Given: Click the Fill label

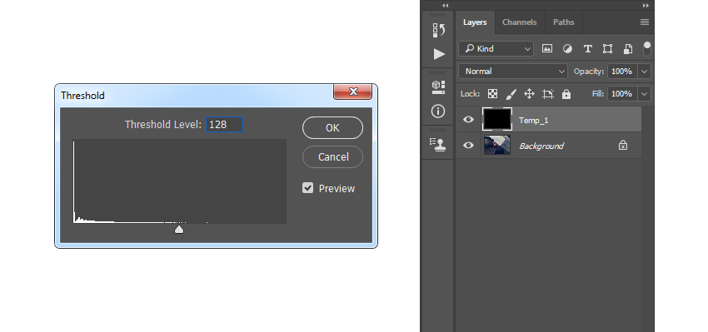Looking at the screenshot, I should (x=598, y=94).
